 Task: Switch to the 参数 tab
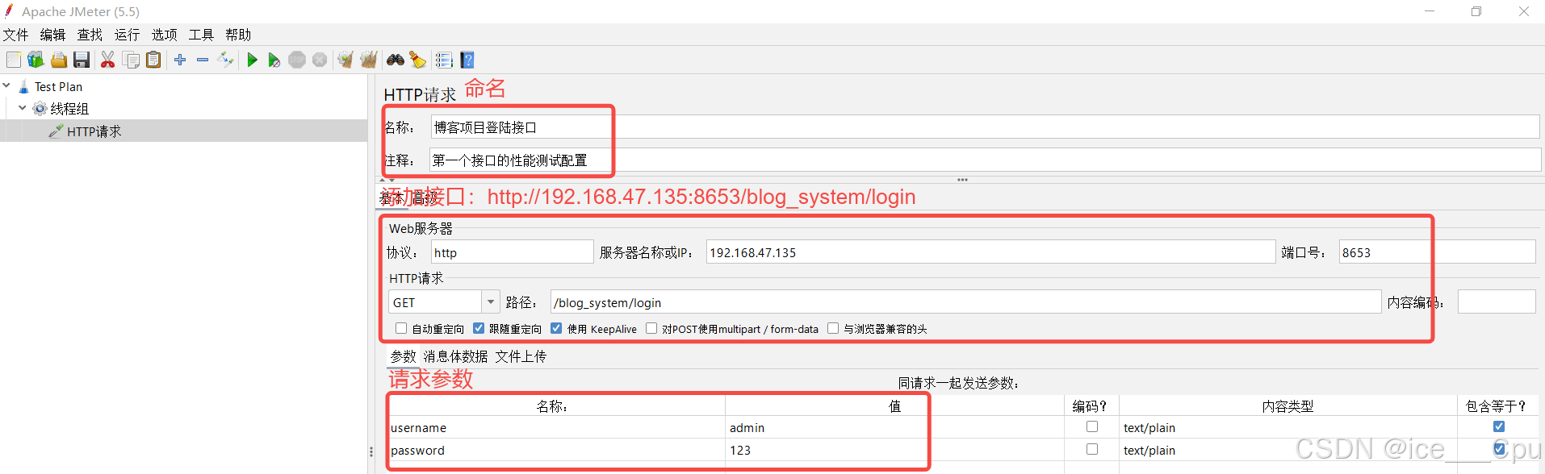click(x=403, y=356)
